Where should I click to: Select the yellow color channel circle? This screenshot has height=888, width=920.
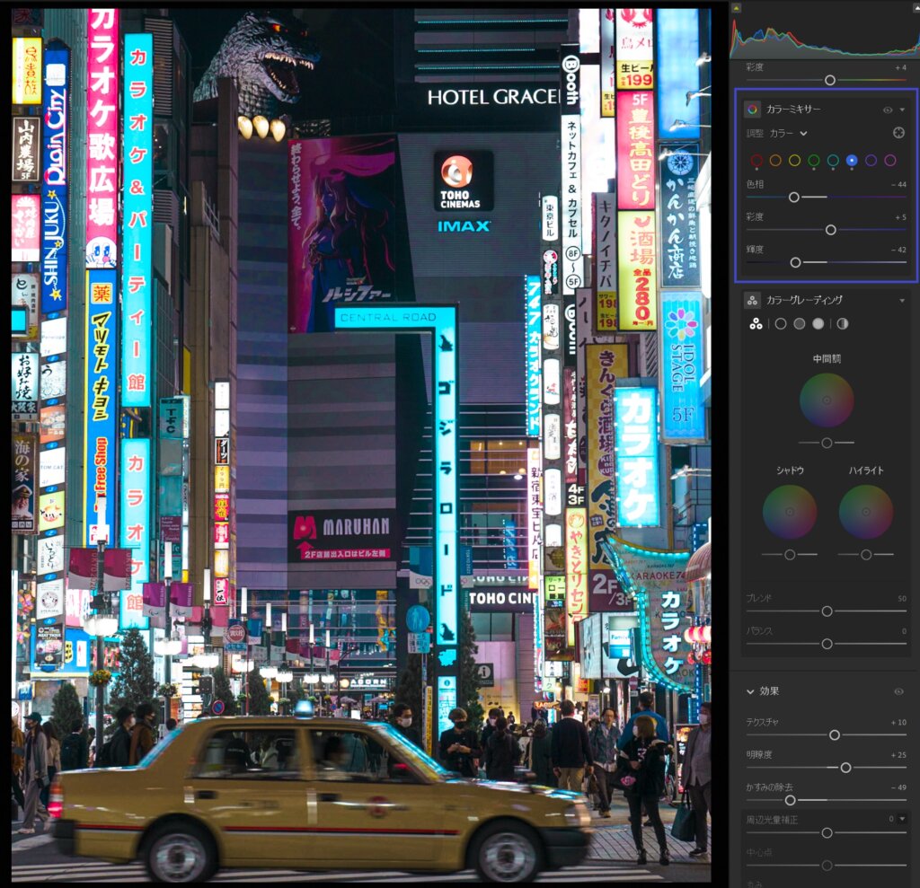[x=794, y=161]
